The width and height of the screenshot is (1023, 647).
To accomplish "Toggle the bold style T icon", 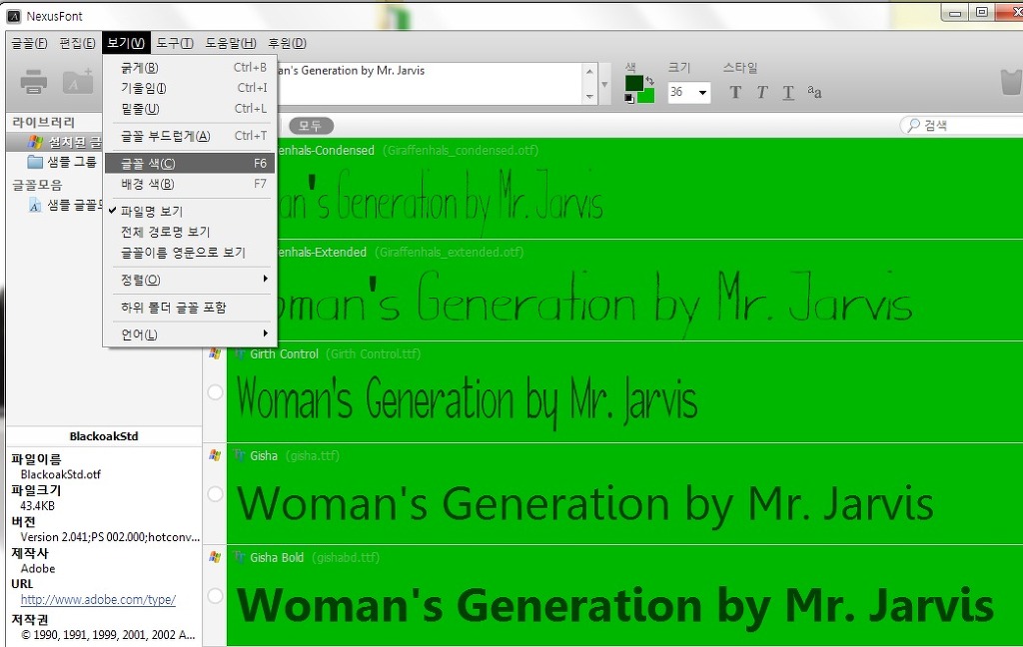I will pyautogui.click(x=735, y=92).
